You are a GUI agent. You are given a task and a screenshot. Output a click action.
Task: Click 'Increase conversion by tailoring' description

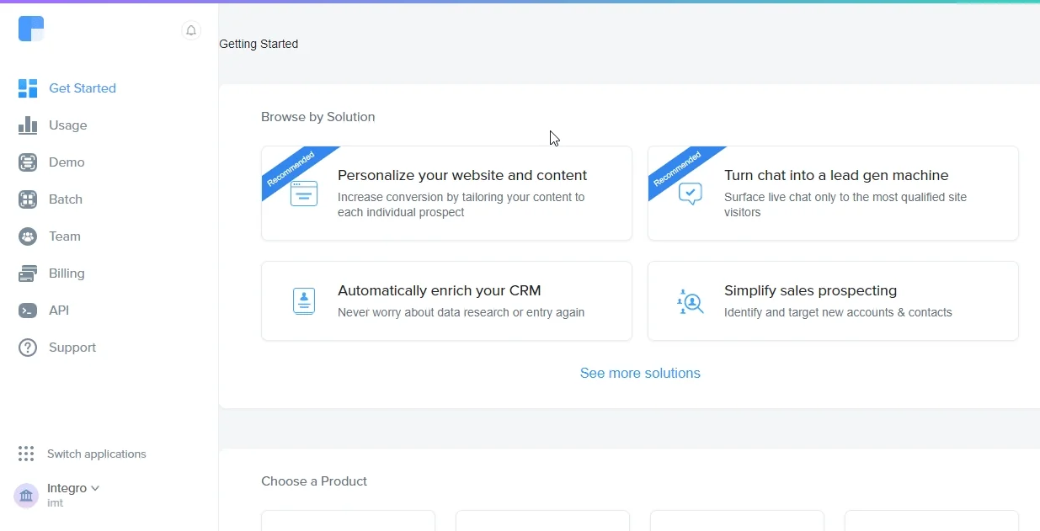coord(461,204)
